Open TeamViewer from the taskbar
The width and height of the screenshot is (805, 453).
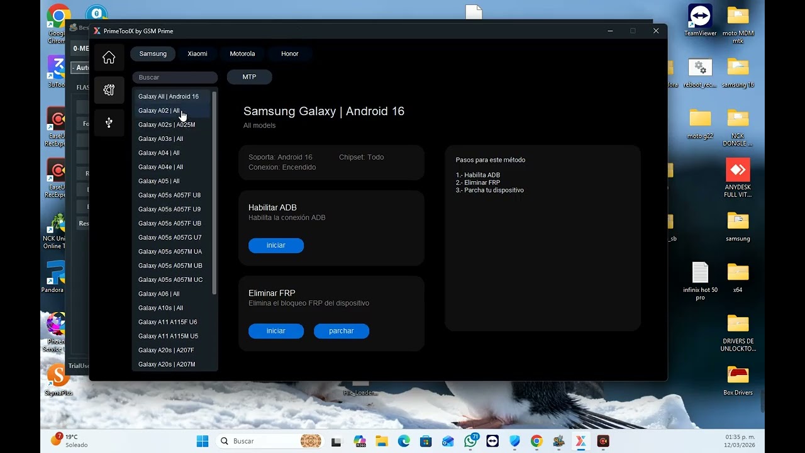492,442
